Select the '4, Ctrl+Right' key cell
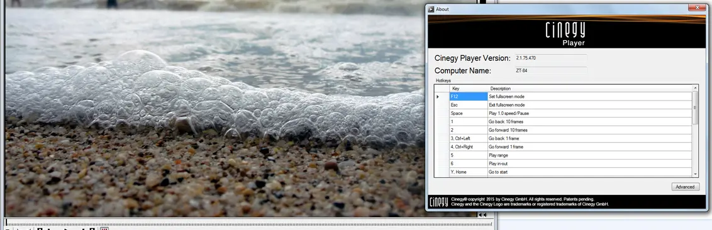 469,147
